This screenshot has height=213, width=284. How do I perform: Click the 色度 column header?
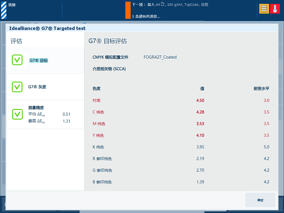(96, 88)
